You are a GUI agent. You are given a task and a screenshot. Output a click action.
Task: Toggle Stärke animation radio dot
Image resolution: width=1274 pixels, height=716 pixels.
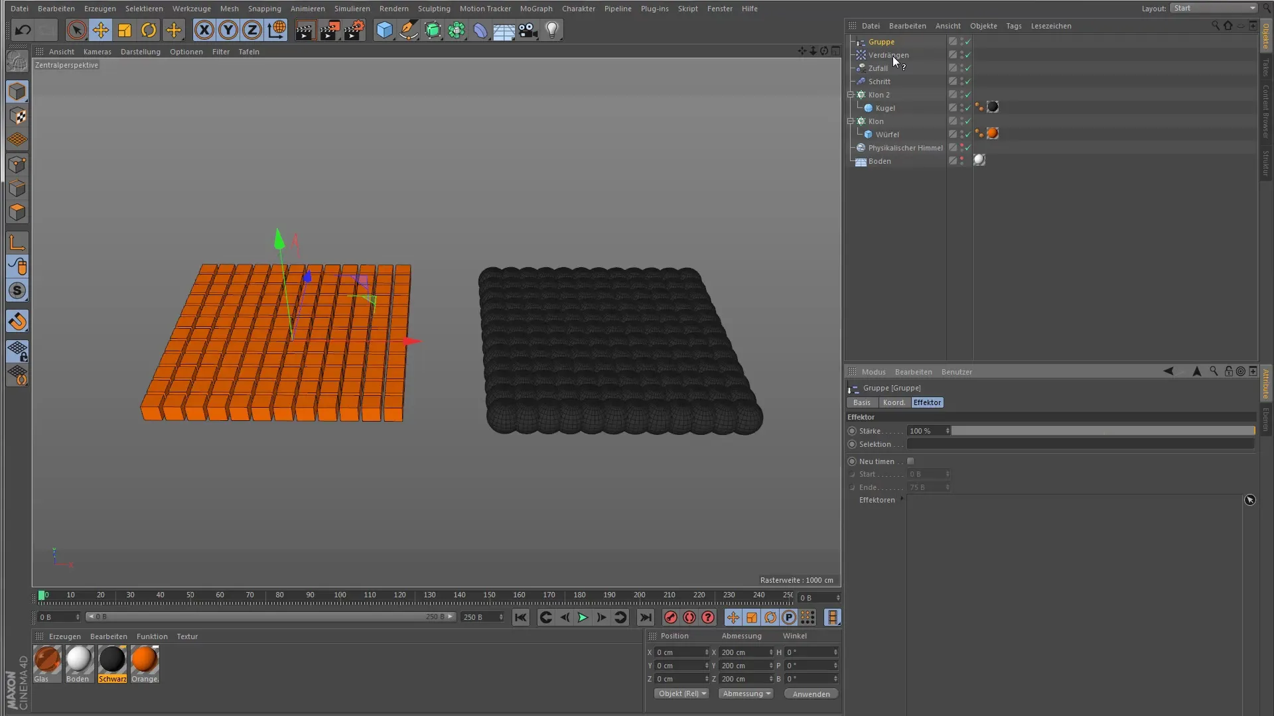852,431
